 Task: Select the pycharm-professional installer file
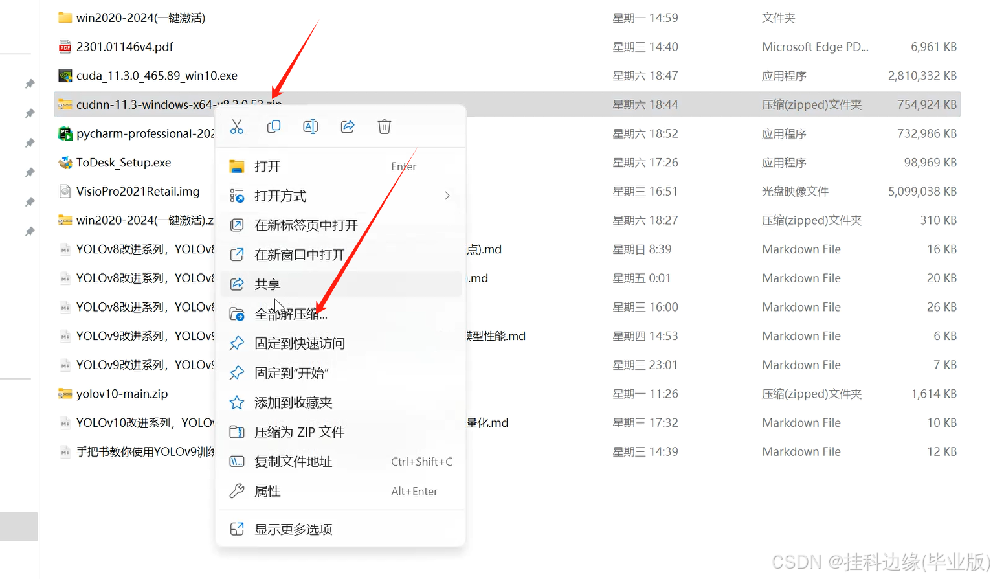tap(146, 133)
